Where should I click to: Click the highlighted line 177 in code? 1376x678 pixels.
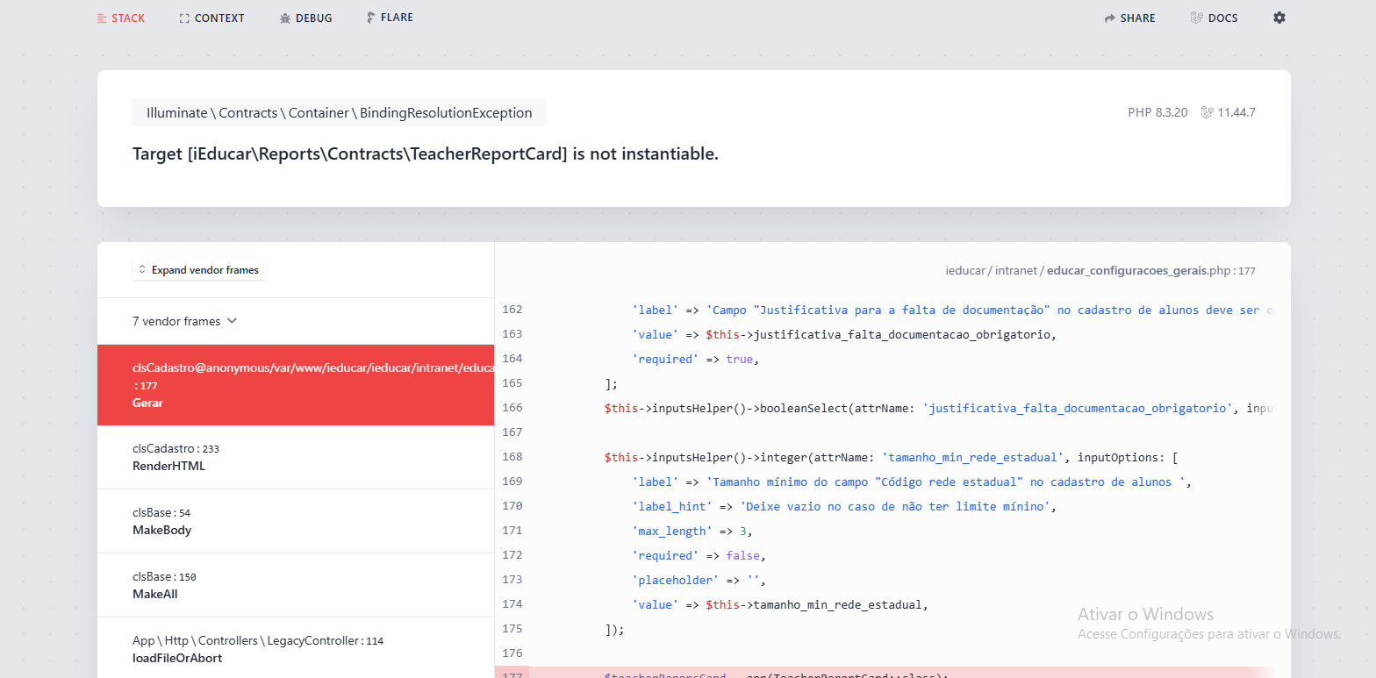coord(892,672)
